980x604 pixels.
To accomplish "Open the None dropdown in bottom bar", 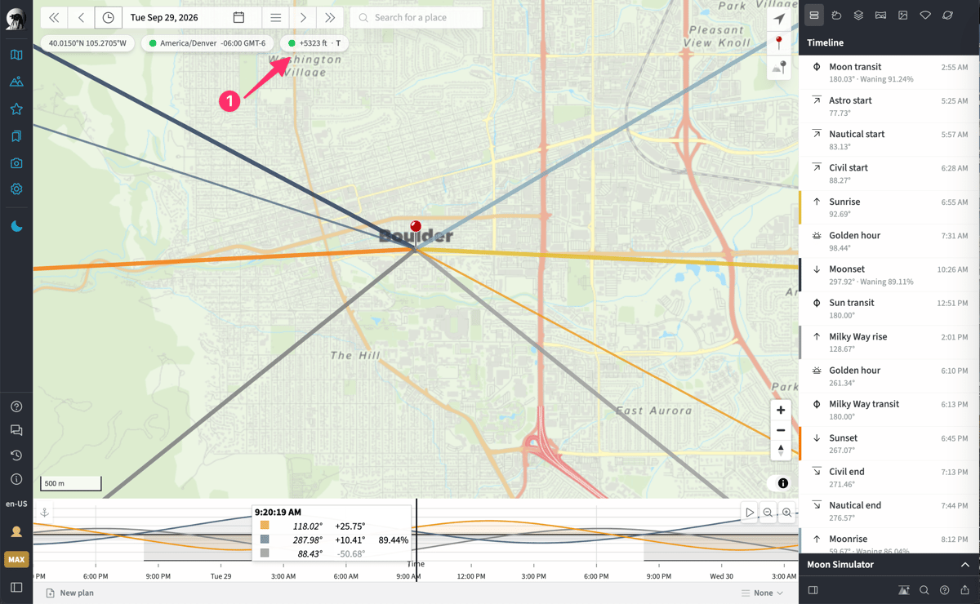I will pos(762,593).
